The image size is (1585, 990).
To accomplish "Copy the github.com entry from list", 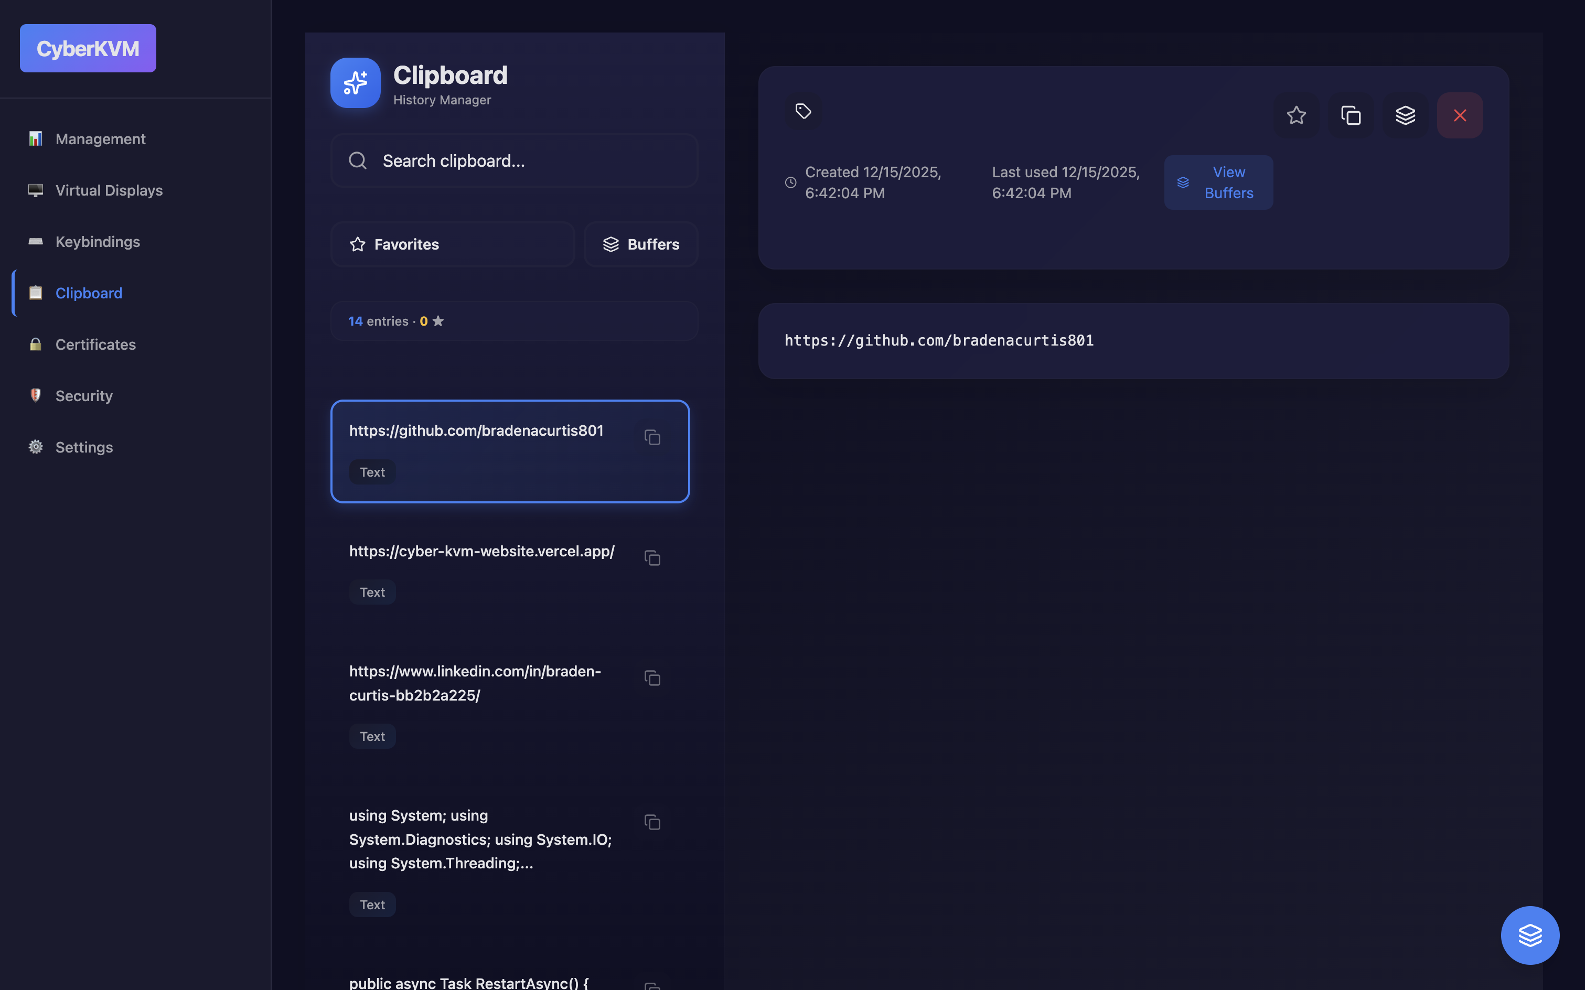I will tap(652, 437).
